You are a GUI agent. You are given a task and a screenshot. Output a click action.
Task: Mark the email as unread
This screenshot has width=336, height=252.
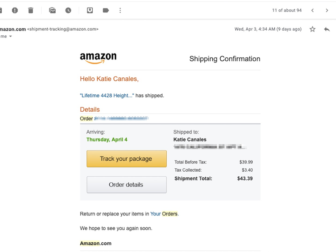[52, 10]
